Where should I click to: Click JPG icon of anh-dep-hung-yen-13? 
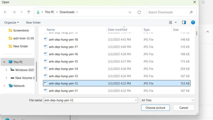46,76
